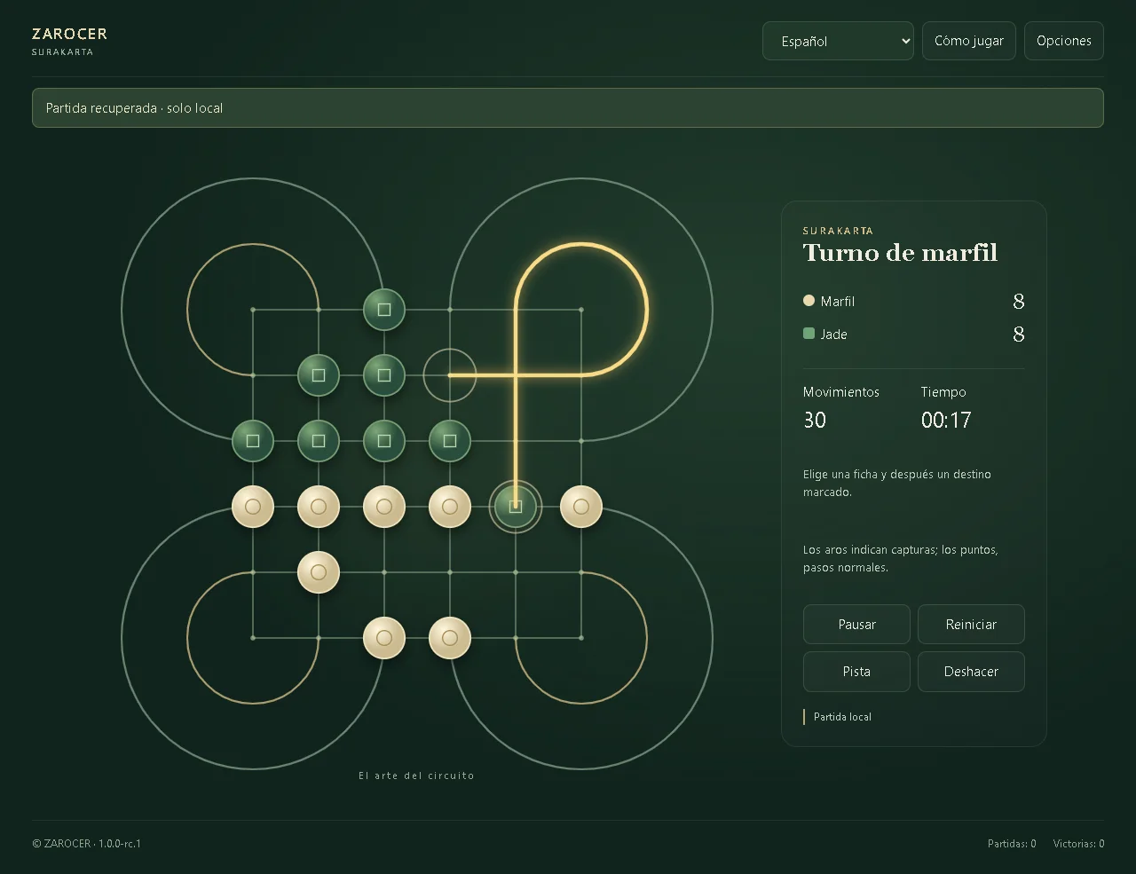Click the Marfil score label

coord(838,302)
